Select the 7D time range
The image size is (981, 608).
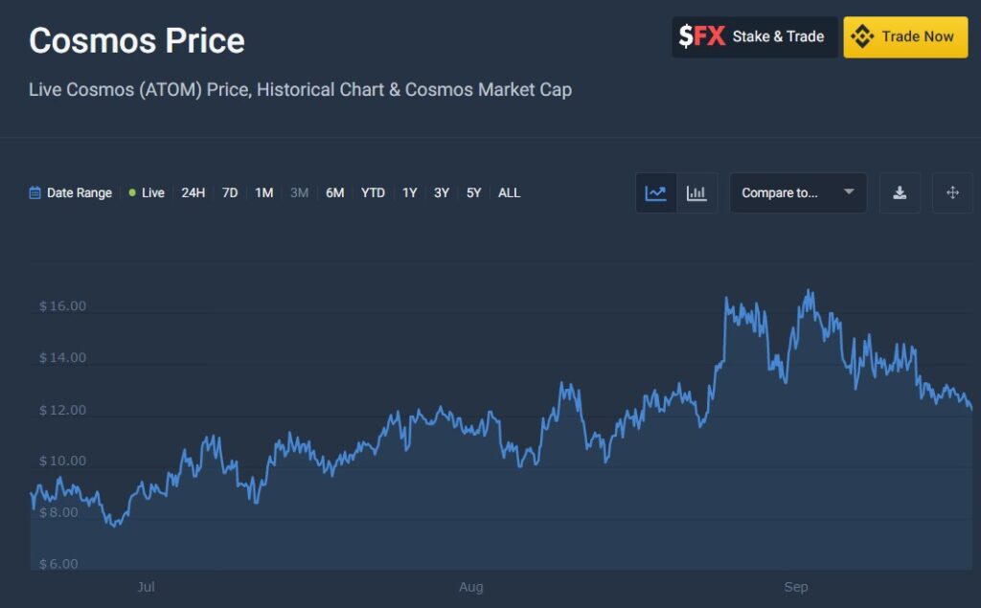pyautogui.click(x=230, y=193)
